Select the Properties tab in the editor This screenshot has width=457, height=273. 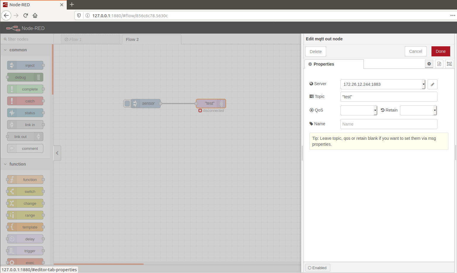(x=334, y=64)
